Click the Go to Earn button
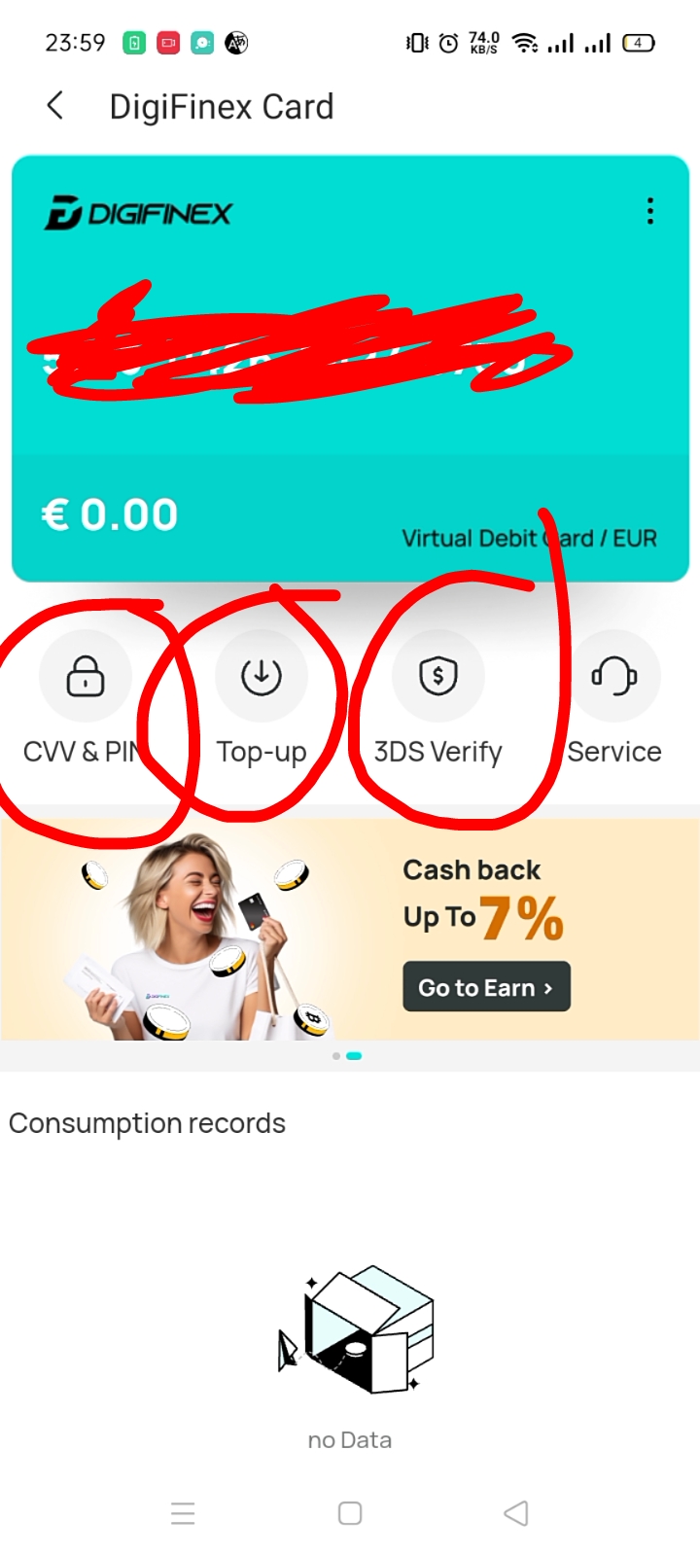 [x=486, y=987]
